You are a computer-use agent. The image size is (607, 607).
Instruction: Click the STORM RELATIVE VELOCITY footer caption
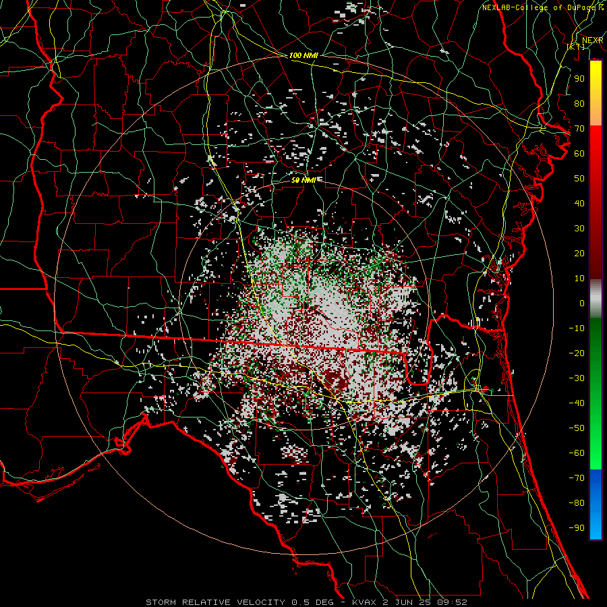306,602
